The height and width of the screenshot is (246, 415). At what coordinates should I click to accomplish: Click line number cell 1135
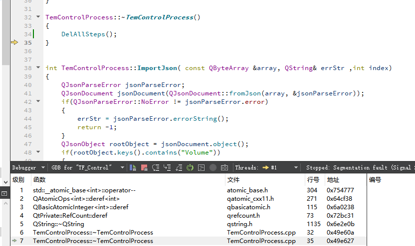(314, 224)
